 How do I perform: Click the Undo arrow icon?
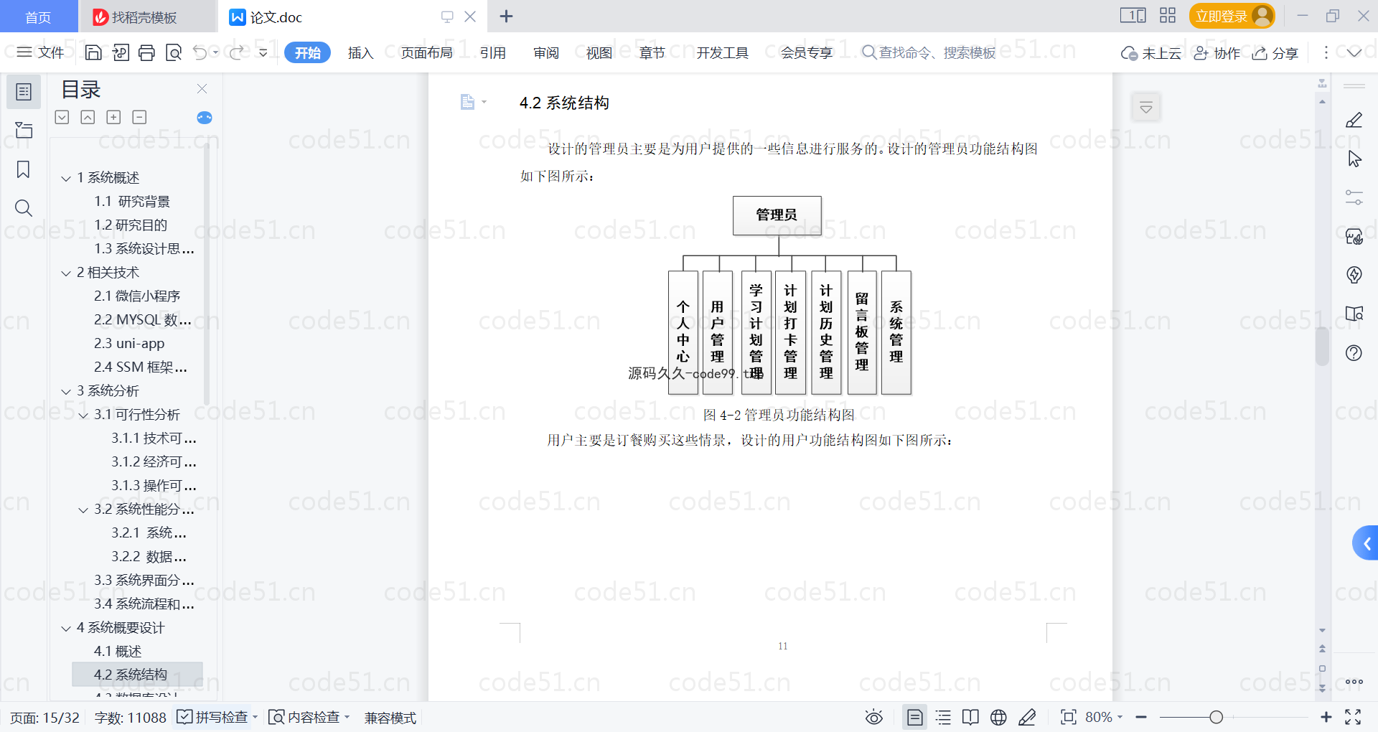coord(200,52)
